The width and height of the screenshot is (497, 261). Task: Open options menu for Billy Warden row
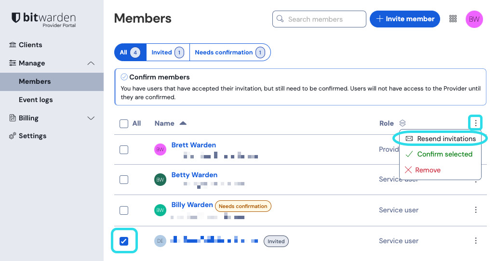coord(475,210)
